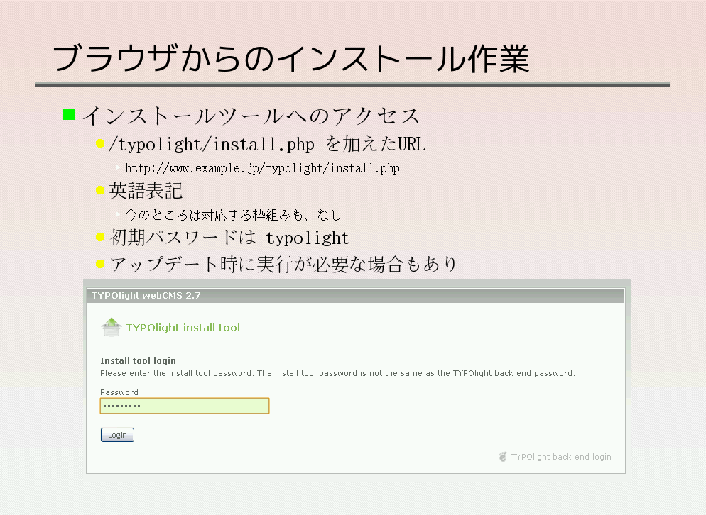Click the text インストールツールへのアクセス
The image size is (706, 515).
(x=251, y=116)
